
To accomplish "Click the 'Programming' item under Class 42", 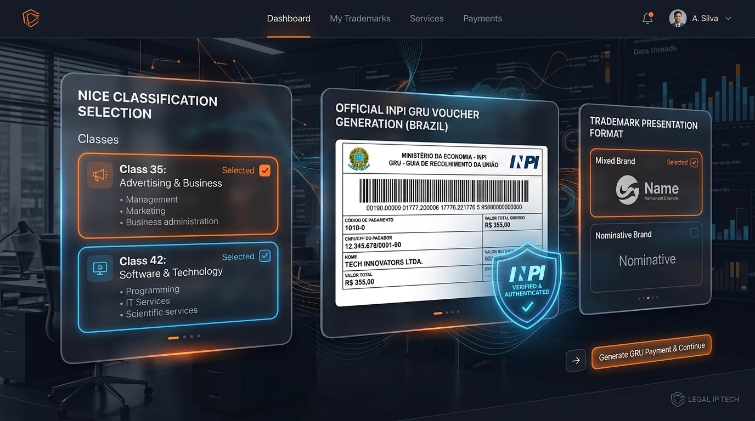I will 153,291.
